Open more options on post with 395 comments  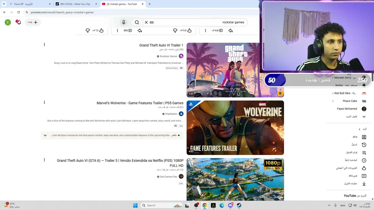tap(117, 30)
